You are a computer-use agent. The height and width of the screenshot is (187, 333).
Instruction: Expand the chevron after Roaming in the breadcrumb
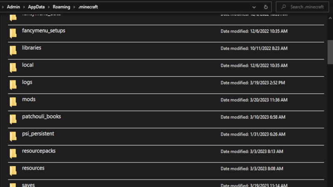pos(74,7)
